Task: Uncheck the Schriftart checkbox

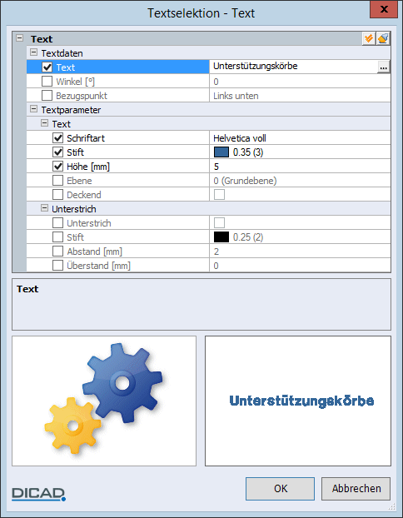Action: point(57,138)
